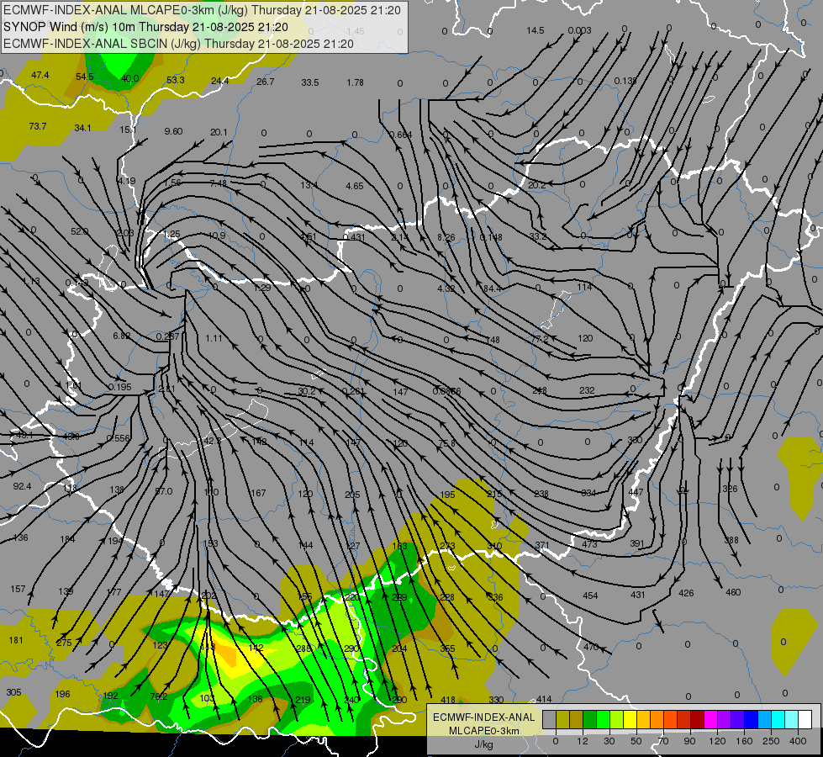This screenshot has height=757, width=823.
Task: Click the map value 53.3
Action: click(176, 80)
